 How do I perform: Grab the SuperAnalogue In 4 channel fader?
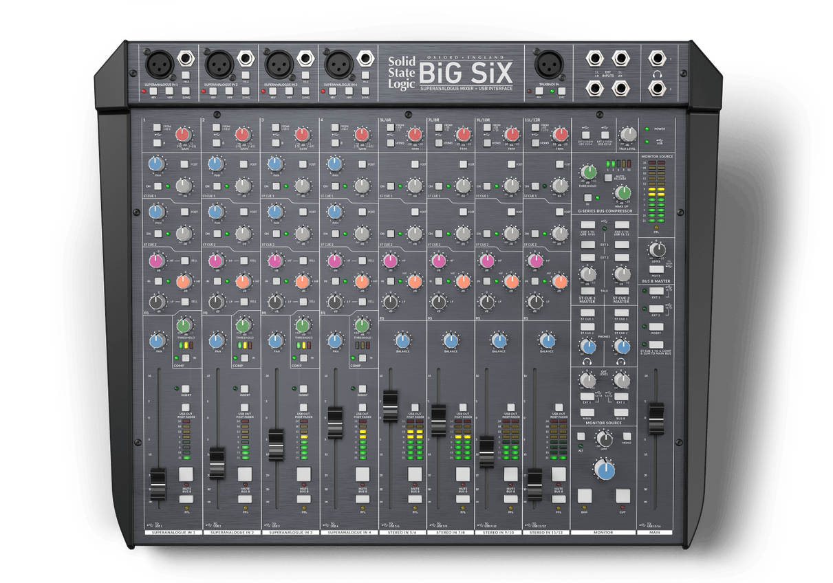click(x=335, y=423)
